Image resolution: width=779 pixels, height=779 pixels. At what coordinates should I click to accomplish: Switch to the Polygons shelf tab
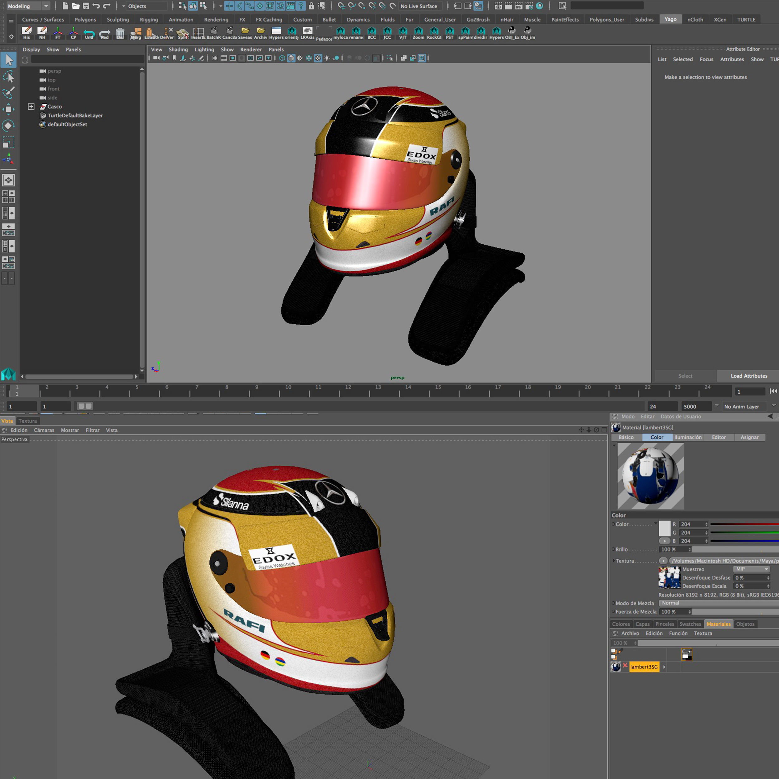tap(85, 19)
